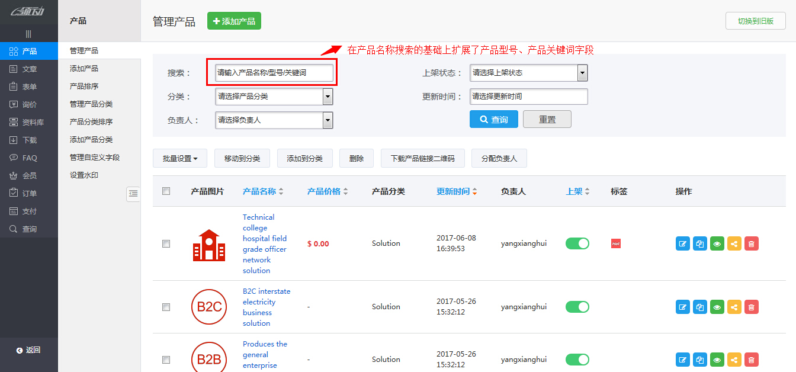796x372 pixels.
Task: Open the Solution product named B2C interstate electricity
Action: point(265,307)
